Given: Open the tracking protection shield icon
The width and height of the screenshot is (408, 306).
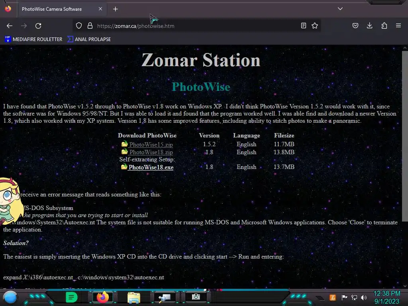Looking at the screenshot, I should [x=79, y=26].
